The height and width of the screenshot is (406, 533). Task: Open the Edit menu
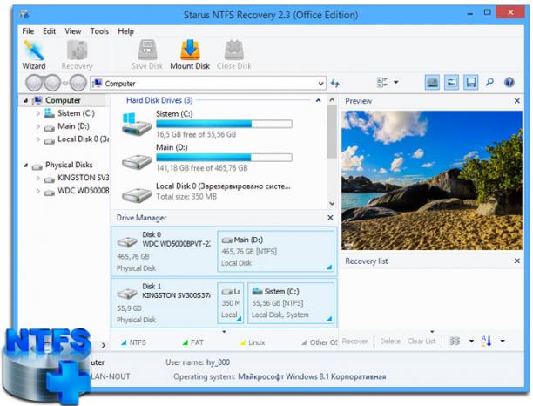click(50, 31)
